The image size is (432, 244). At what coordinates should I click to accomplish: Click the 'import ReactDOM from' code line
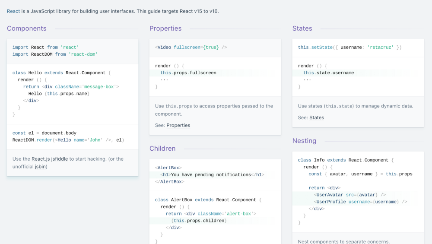click(55, 54)
